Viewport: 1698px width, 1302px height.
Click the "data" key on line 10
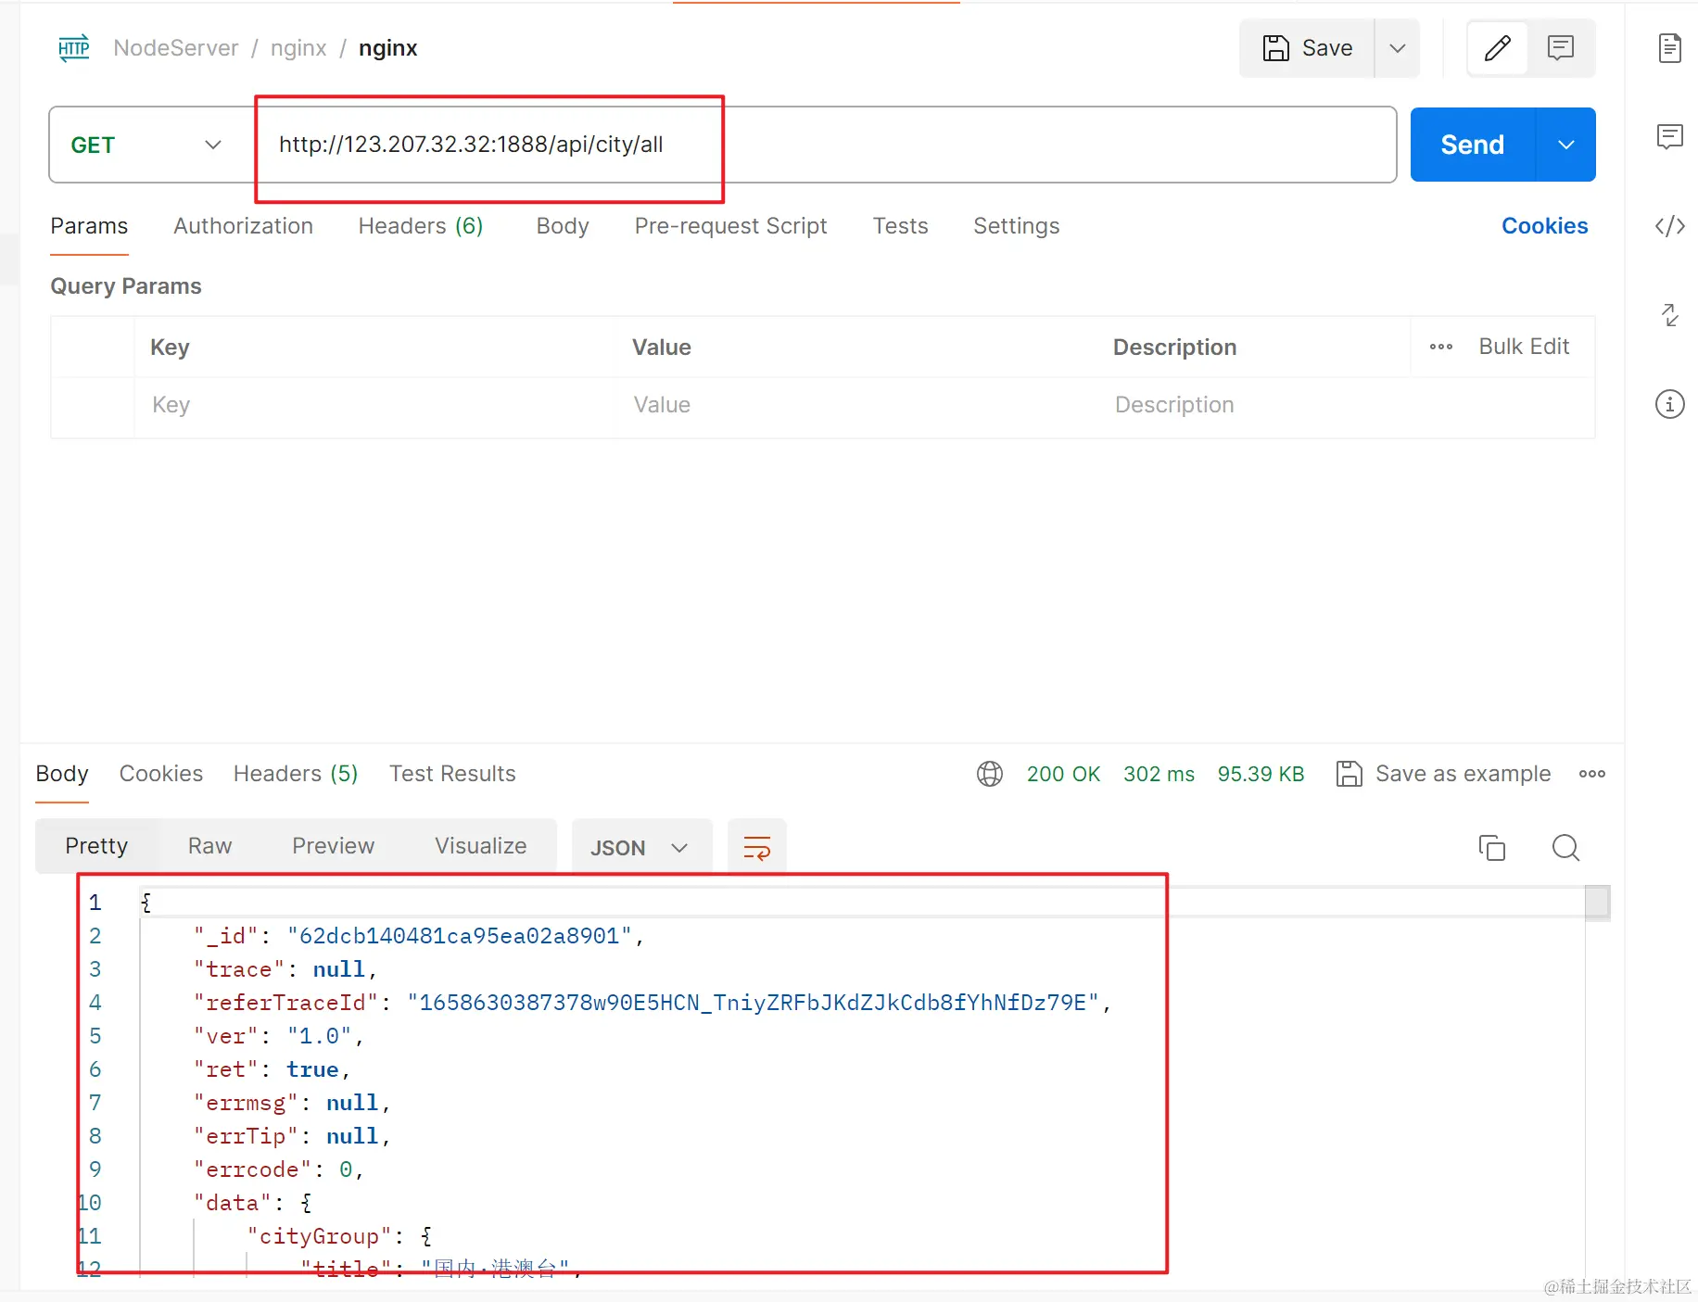pyautogui.click(x=232, y=1203)
